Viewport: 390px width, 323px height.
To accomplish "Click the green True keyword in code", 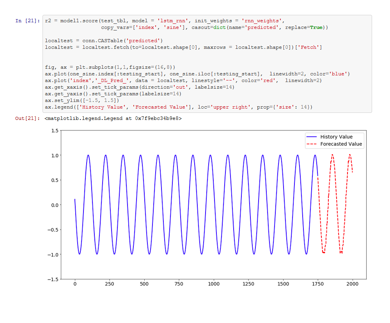I will [316, 27].
